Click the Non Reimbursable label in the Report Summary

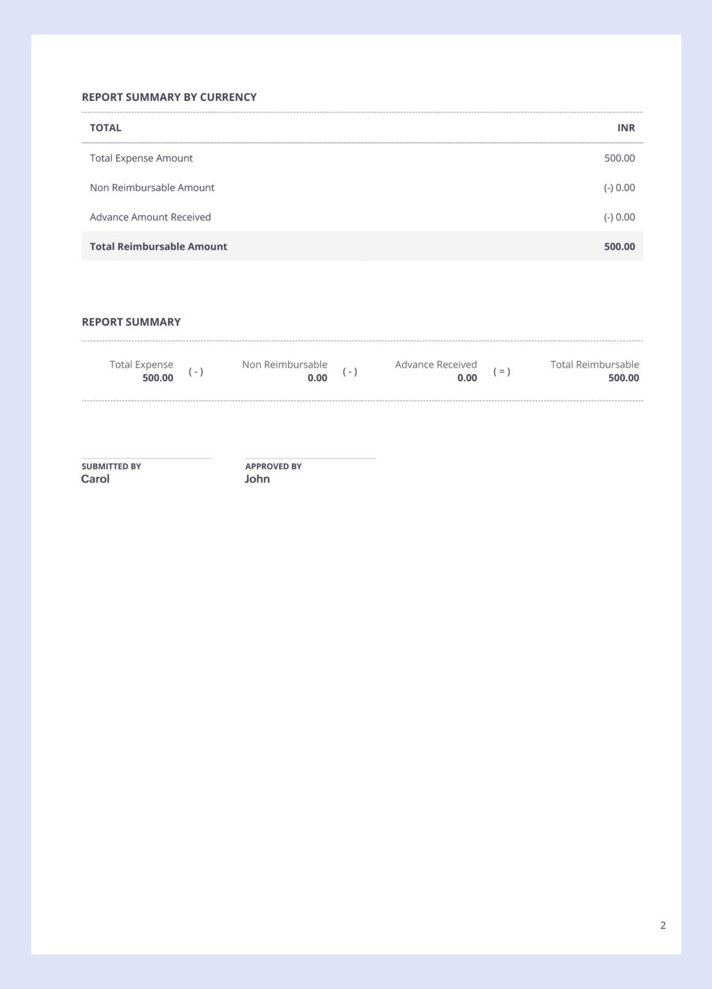284,364
